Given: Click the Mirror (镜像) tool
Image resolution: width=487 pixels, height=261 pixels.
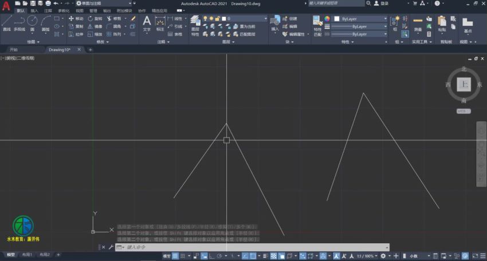Looking at the screenshot, I should pos(95,26).
